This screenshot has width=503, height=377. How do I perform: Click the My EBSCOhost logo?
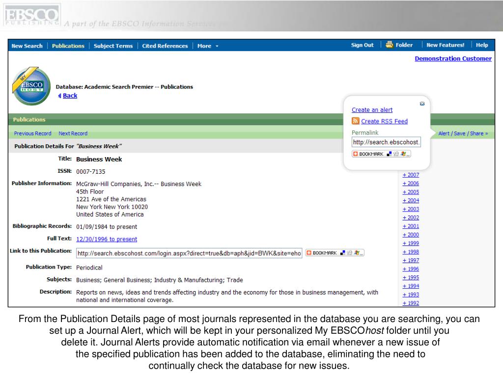pyautogui.click(x=31, y=86)
